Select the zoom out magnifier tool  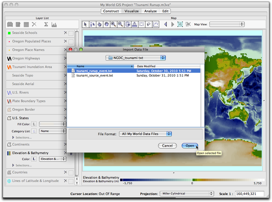(x=120, y=24)
